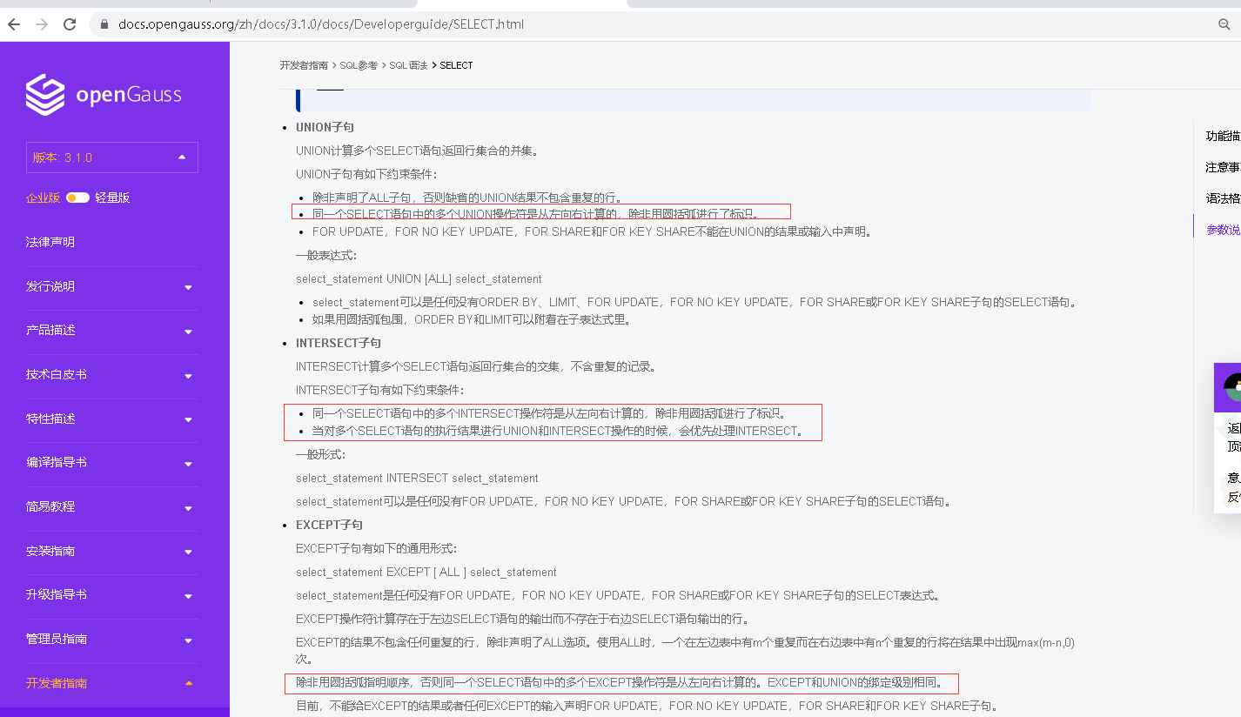This screenshot has width=1241, height=717.
Task: Collapse the 开发者指南 sidebar section
Action: click(x=189, y=683)
